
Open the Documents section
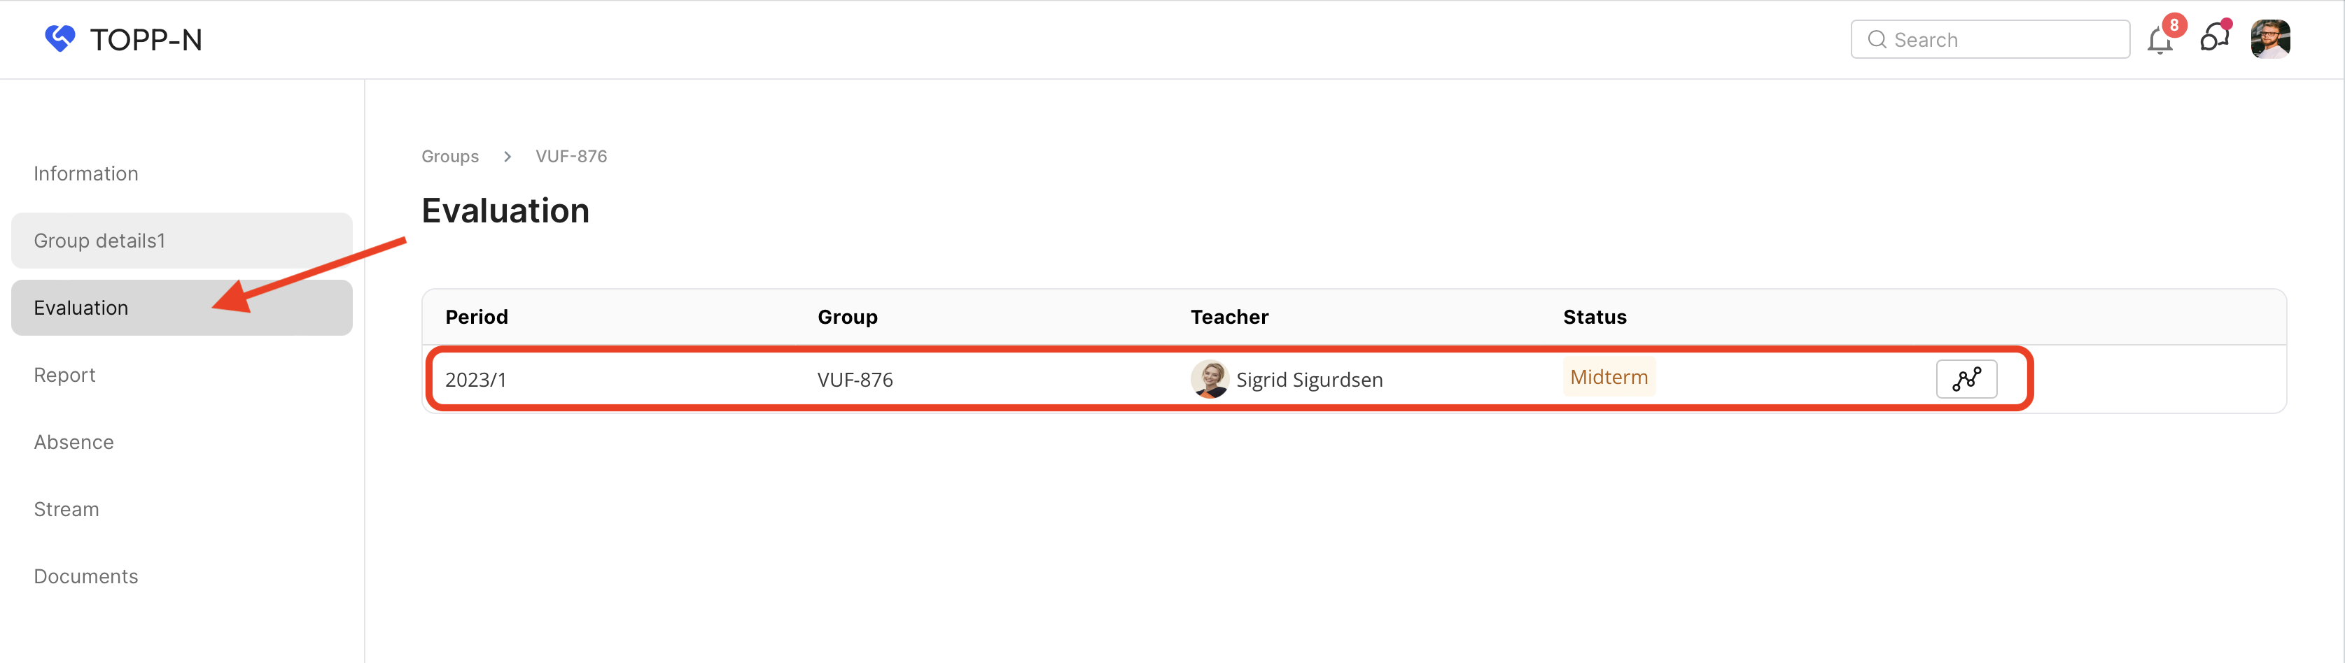[x=87, y=578]
